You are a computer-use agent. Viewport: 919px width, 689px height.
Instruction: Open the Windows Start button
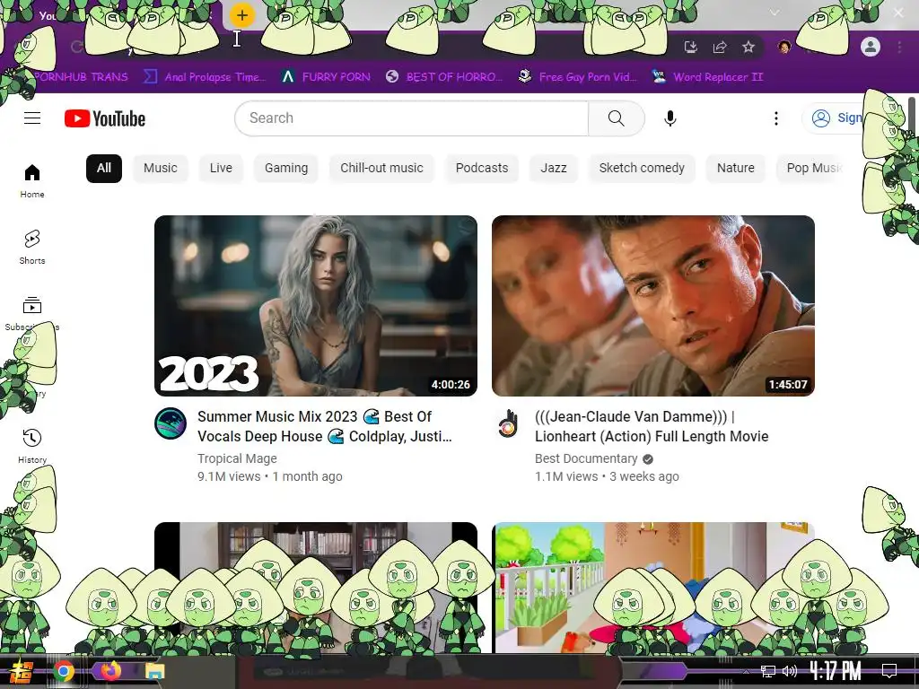[22, 671]
